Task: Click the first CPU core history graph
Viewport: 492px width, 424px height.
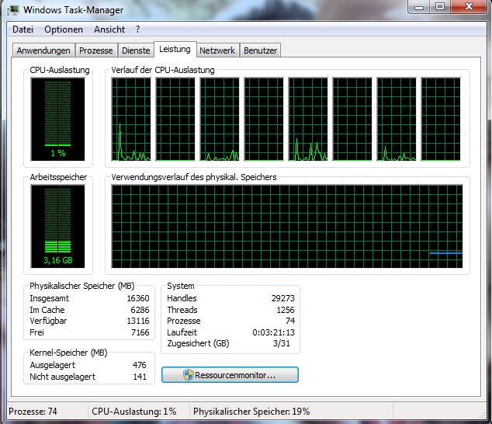Action: click(131, 119)
